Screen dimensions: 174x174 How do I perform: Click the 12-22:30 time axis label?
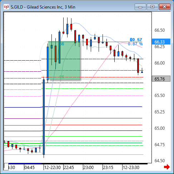point(53,168)
